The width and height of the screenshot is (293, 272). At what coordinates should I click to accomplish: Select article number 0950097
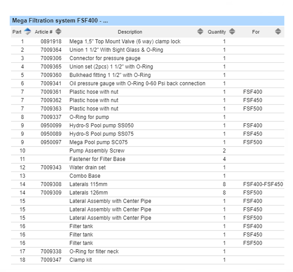pos(51,142)
